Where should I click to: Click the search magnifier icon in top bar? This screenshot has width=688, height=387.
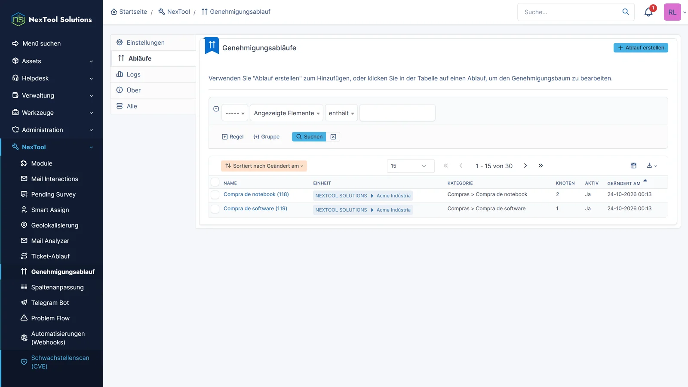[626, 12]
